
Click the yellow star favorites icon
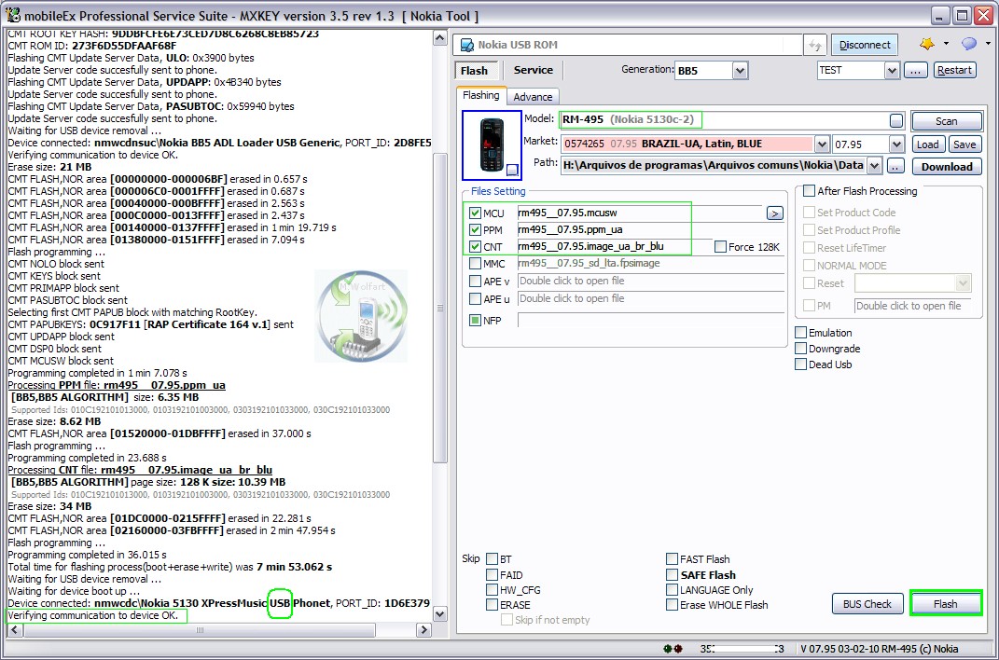pos(927,43)
